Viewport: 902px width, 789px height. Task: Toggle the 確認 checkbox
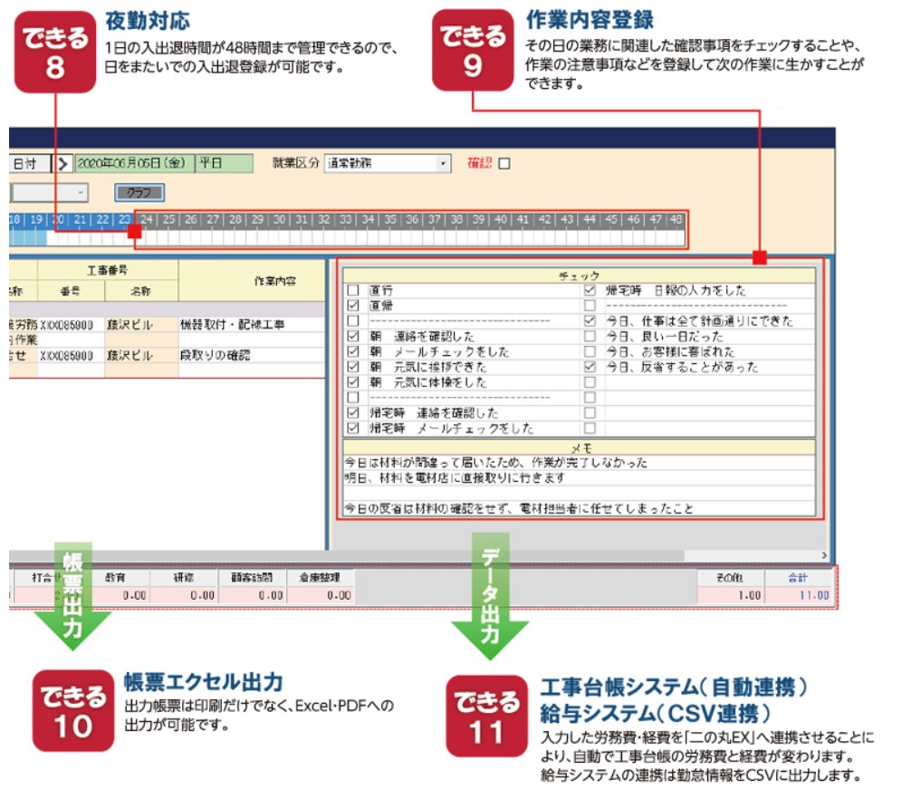point(505,164)
